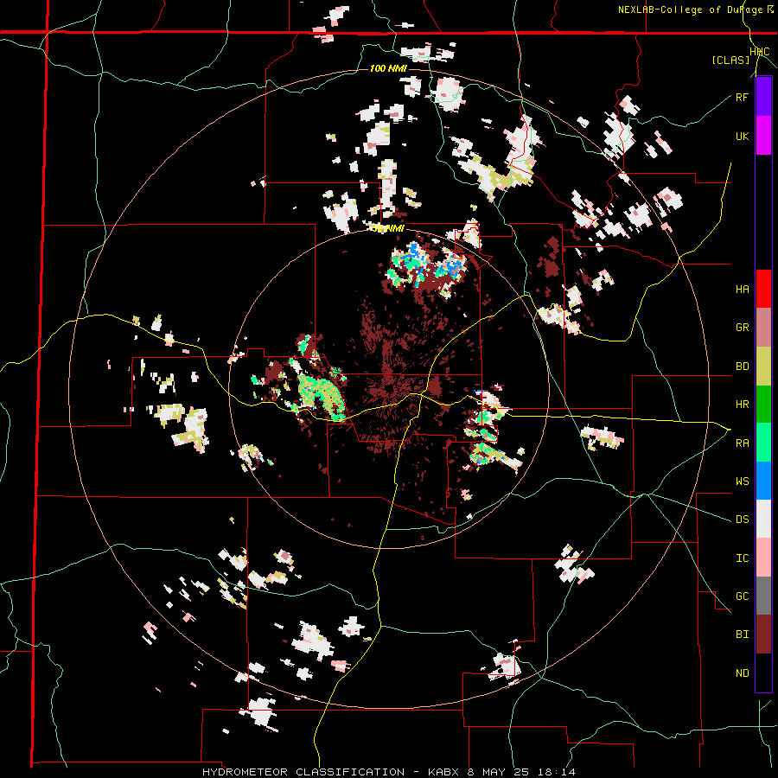Click the RF legend label
This screenshot has width=778, height=778.
pyautogui.click(x=742, y=97)
